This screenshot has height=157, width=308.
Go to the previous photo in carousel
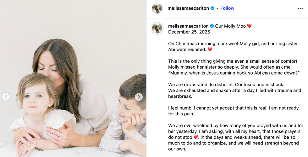[x=6, y=97]
